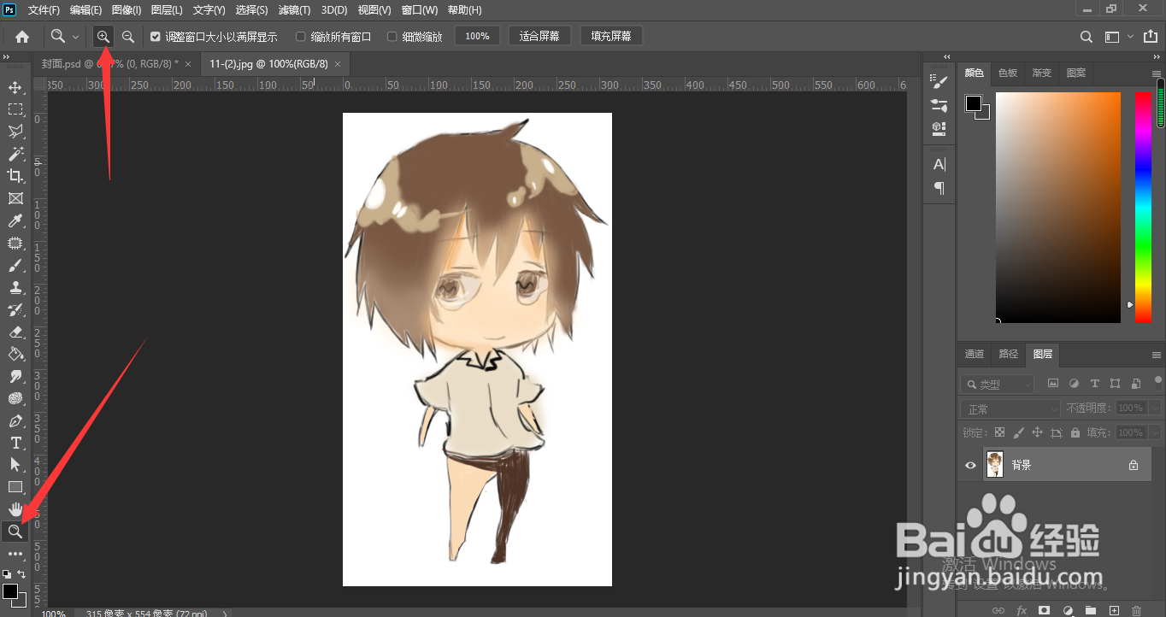Add a layer mask
Screen dimensions: 1166x617
click(1044, 610)
